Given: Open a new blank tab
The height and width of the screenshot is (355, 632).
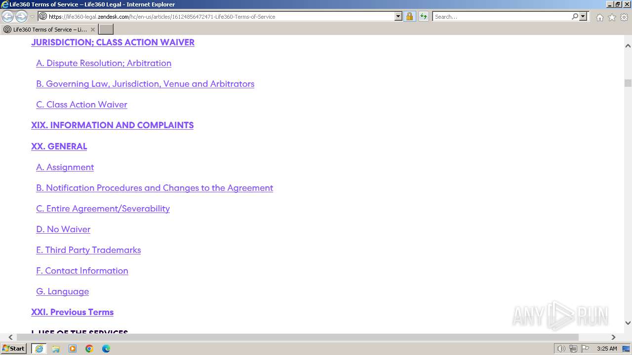Looking at the screenshot, I should point(106,30).
